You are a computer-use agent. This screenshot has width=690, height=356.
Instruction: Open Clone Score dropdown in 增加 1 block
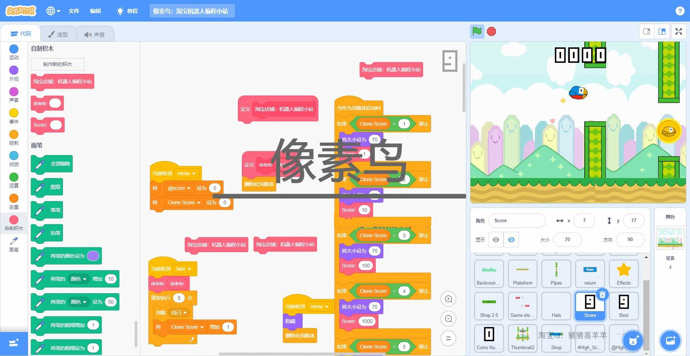187,327
